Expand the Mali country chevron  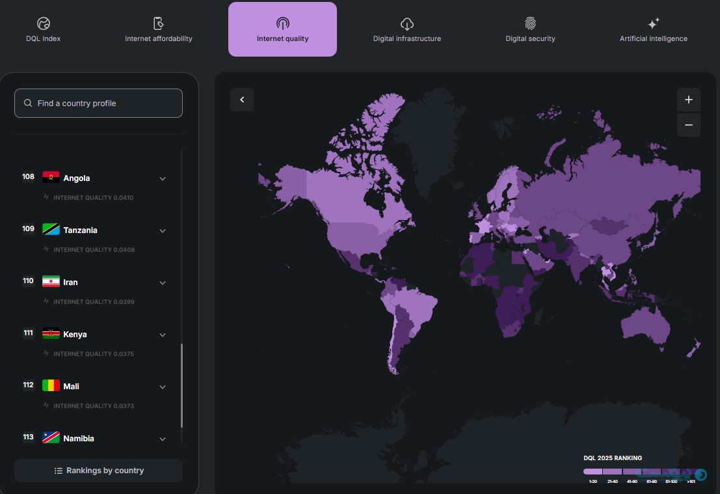163,387
